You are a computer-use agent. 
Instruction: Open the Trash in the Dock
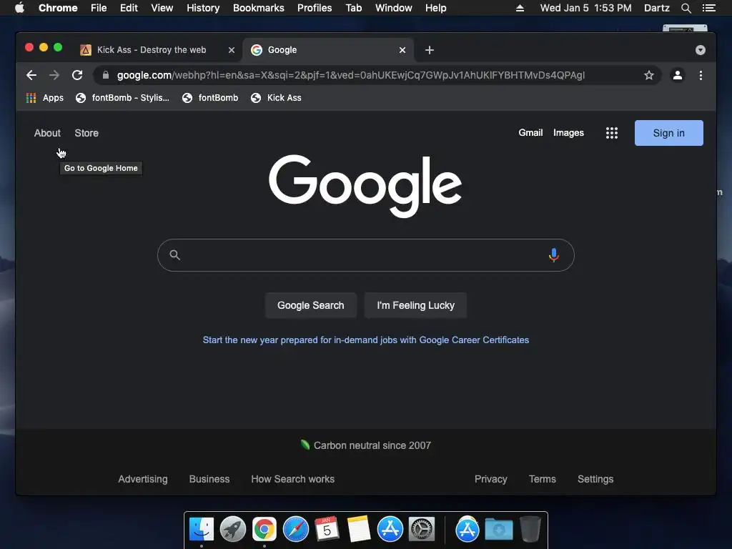pyautogui.click(x=530, y=530)
